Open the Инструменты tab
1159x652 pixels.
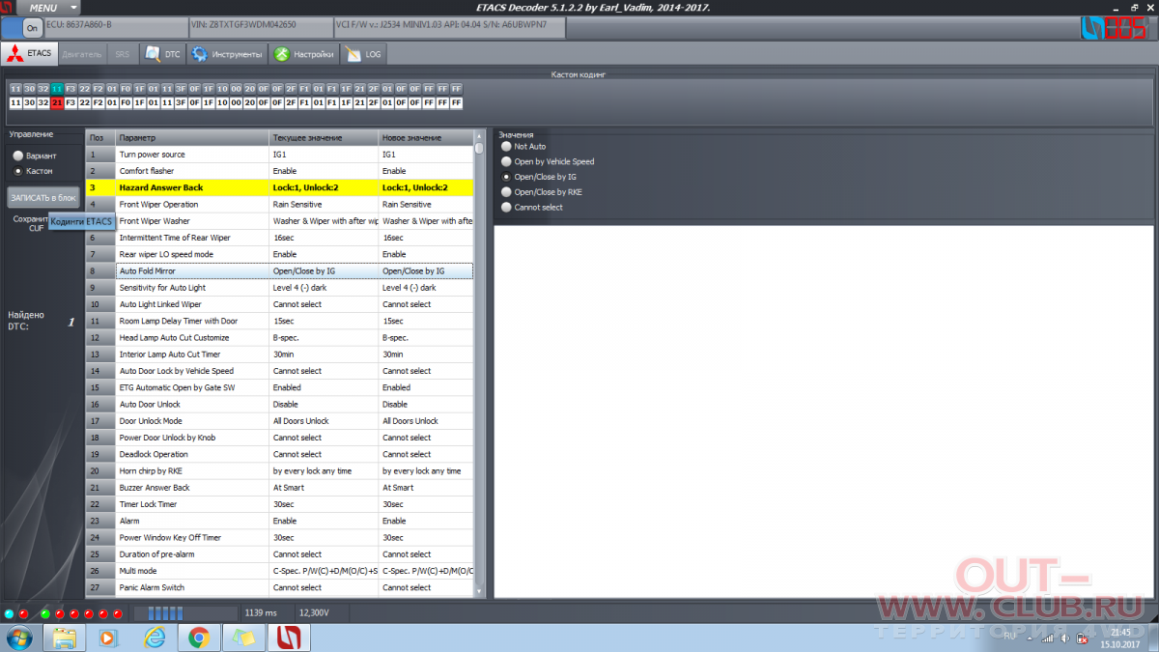click(226, 54)
